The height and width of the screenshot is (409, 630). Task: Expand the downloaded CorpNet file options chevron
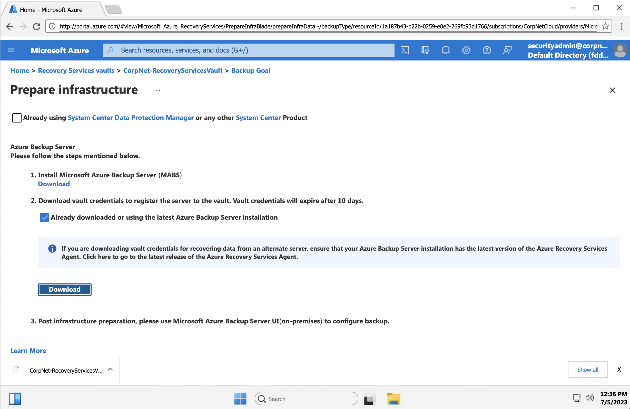(110, 370)
